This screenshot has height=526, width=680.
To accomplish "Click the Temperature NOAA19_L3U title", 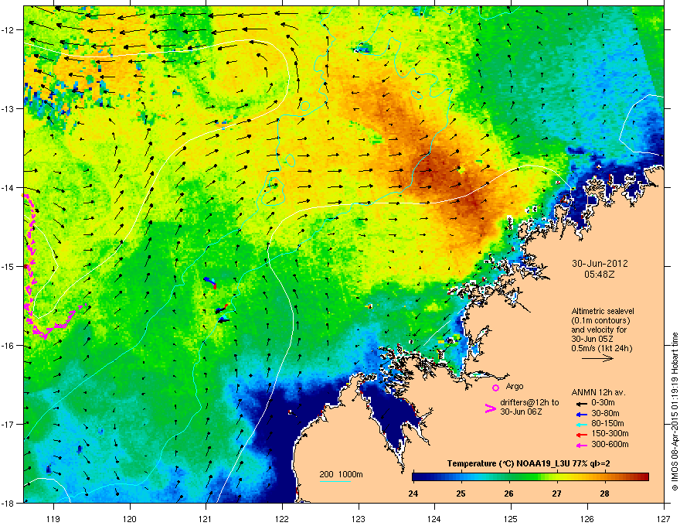I will [529, 463].
